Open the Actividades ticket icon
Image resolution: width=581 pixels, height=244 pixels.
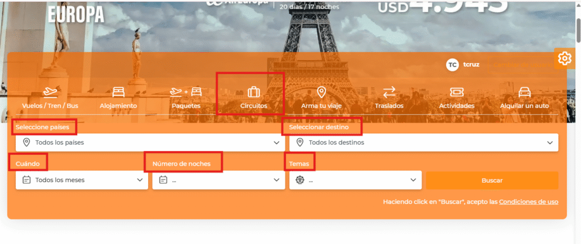(x=457, y=92)
